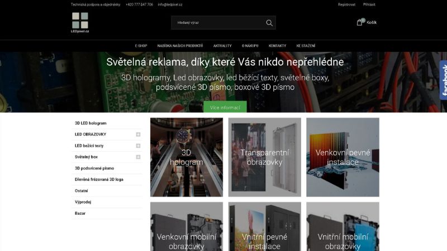Image resolution: width=447 pixels, height=251 pixels.
Task: Select the Bazar category
Action: click(80, 214)
